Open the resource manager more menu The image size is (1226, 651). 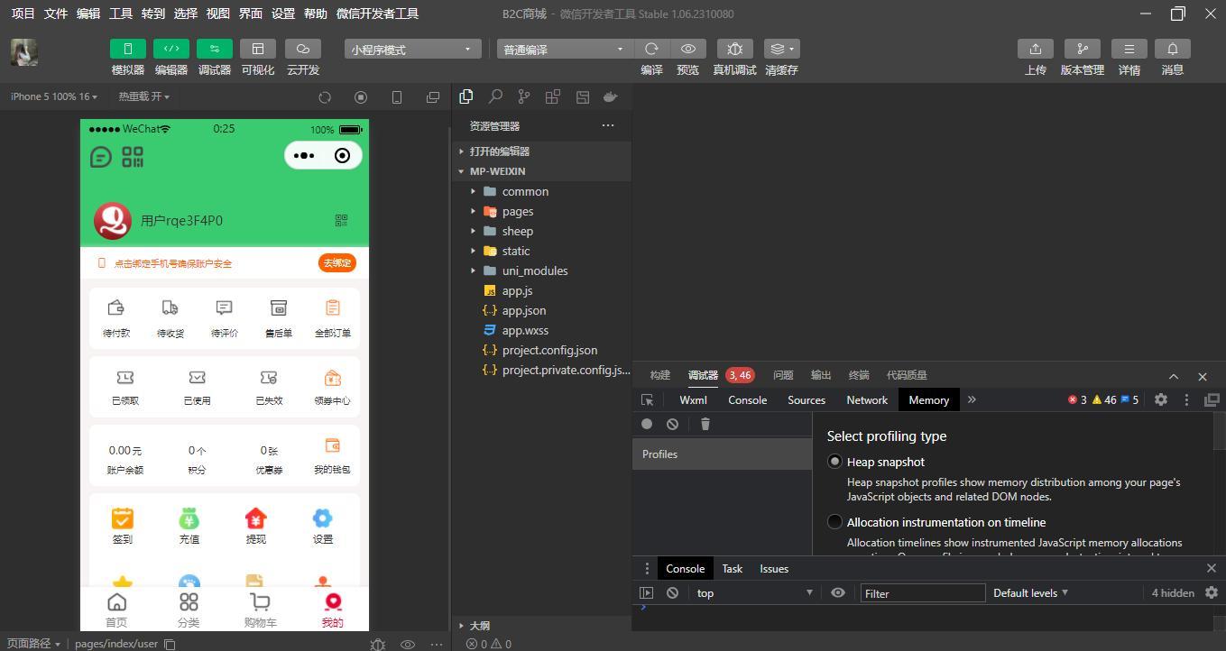[608, 125]
